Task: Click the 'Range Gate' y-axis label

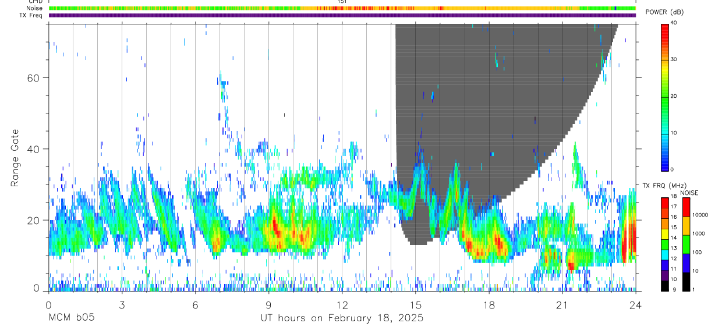Action: (x=15, y=157)
